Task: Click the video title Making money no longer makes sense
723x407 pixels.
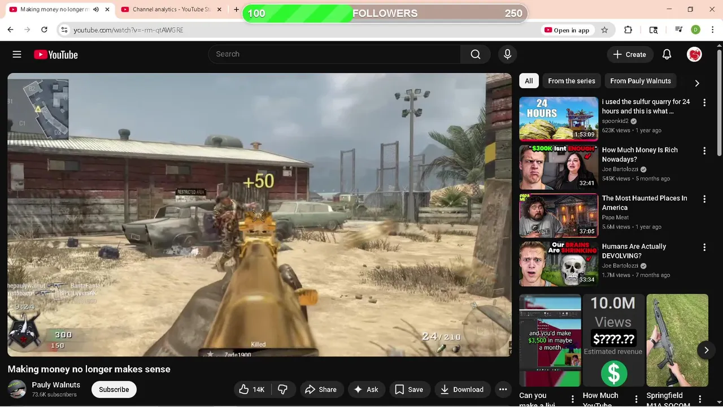Action: [x=89, y=369]
